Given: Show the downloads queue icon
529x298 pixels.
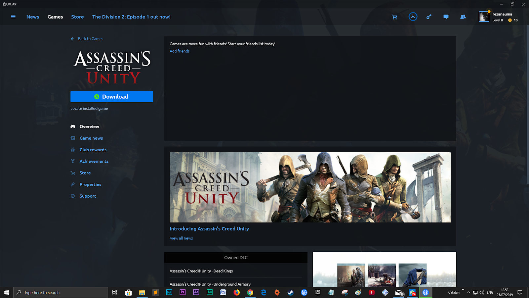Looking at the screenshot, I should (413, 17).
